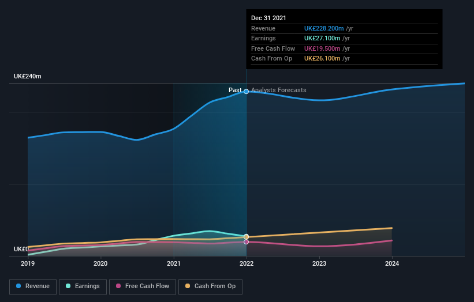Click the 2019 x-axis label
The image size is (474, 302).
[28, 264]
